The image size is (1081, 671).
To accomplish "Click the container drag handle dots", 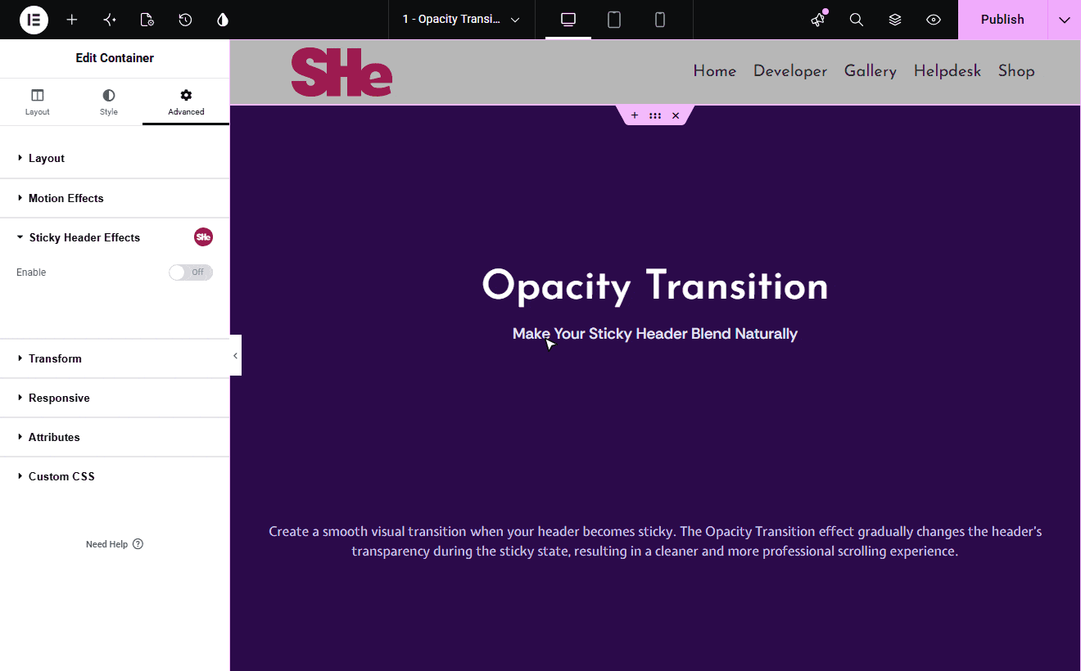I will click(655, 115).
